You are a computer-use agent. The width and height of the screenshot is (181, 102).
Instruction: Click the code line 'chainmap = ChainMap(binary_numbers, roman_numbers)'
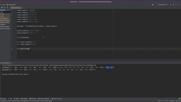(37, 26)
